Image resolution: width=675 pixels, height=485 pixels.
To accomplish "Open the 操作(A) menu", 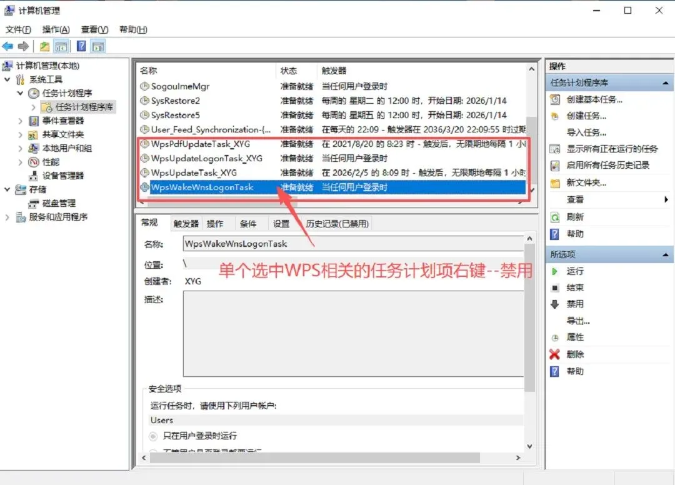I will (x=56, y=30).
